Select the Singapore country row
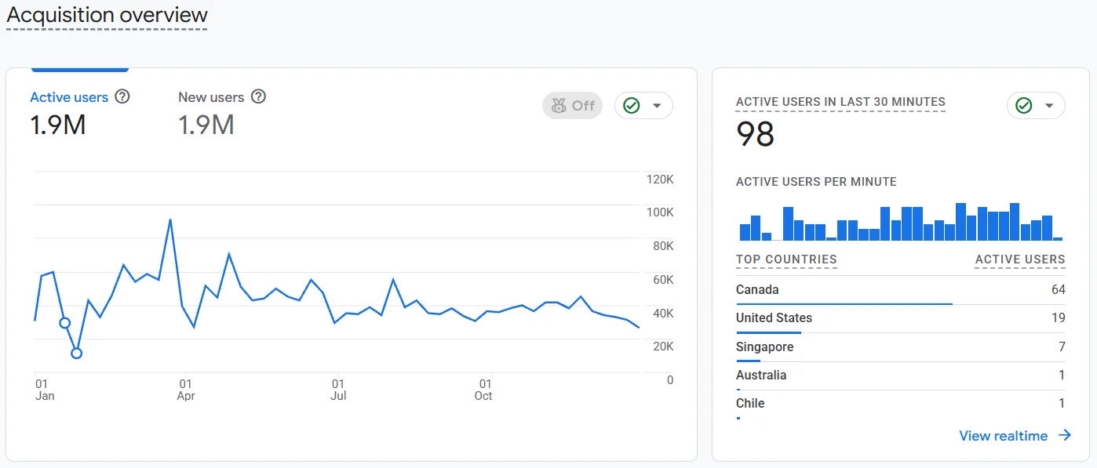1097x468 pixels. [x=901, y=347]
